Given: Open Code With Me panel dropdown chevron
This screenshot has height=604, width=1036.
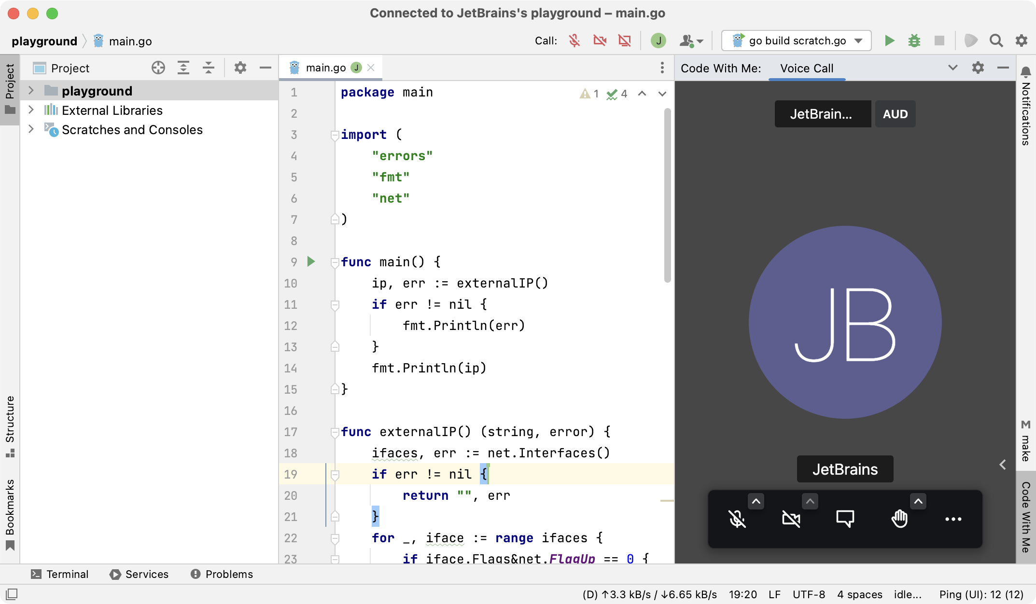Looking at the screenshot, I should [953, 68].
